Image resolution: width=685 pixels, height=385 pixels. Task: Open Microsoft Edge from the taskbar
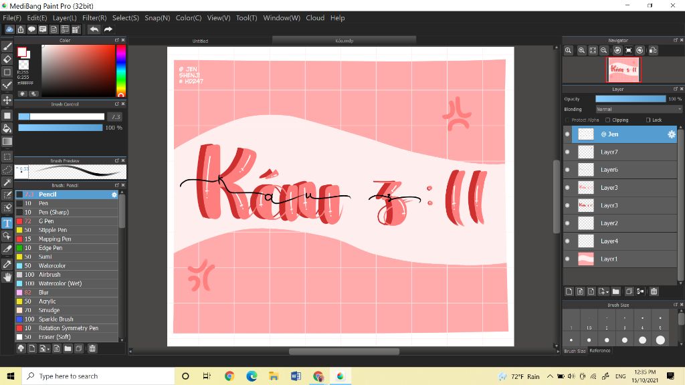[252, 376]
